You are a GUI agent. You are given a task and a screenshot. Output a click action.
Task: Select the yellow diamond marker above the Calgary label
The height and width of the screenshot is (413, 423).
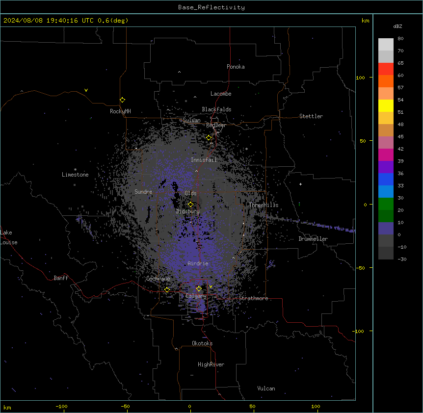click(199, 288)
